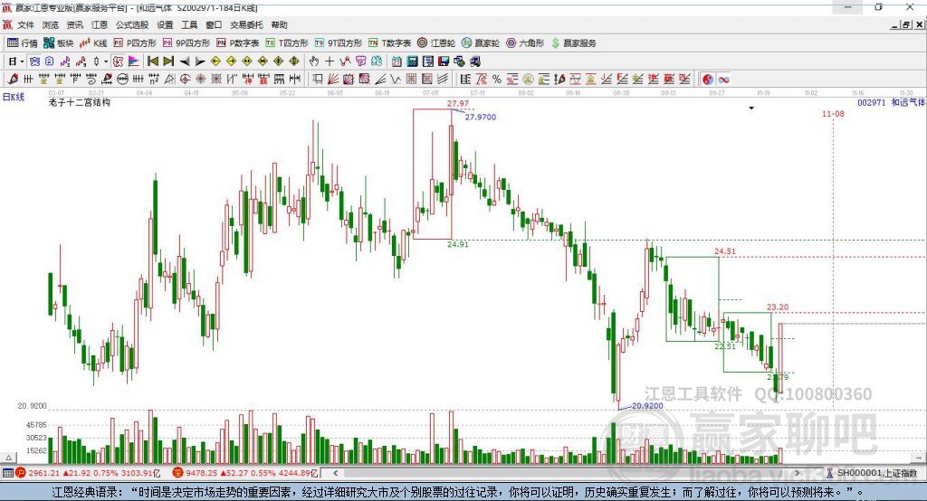Open the calendar icon in toolbar
The width and height of the screenshot is (927, 501).
tap(397, 61)
